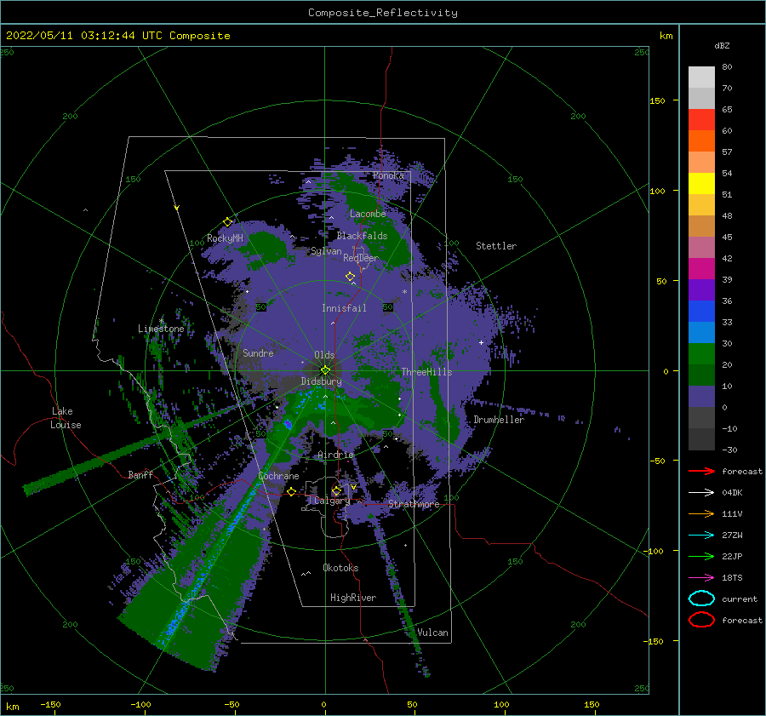Screen dimensions: 766x716
Task: Click the magenta 18TS arrow icon
Action: coord(701,578)
